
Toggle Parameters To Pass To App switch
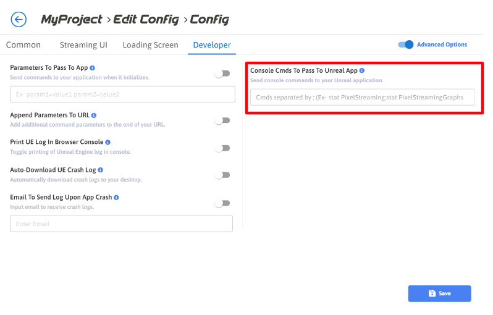(222, 73)
